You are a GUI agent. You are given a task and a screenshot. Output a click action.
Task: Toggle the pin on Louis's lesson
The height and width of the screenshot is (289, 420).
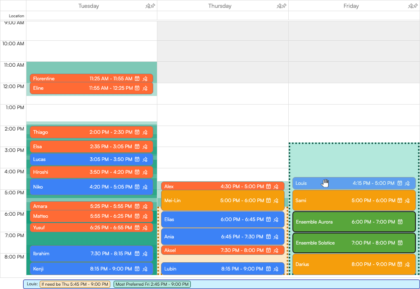tap(408, 183)
